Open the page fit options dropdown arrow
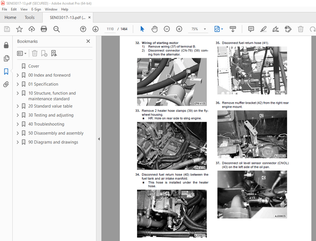 pyautogui.click(x=222, y=29)
